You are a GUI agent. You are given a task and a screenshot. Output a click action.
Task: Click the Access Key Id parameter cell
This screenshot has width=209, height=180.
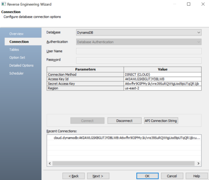[85, 79]
